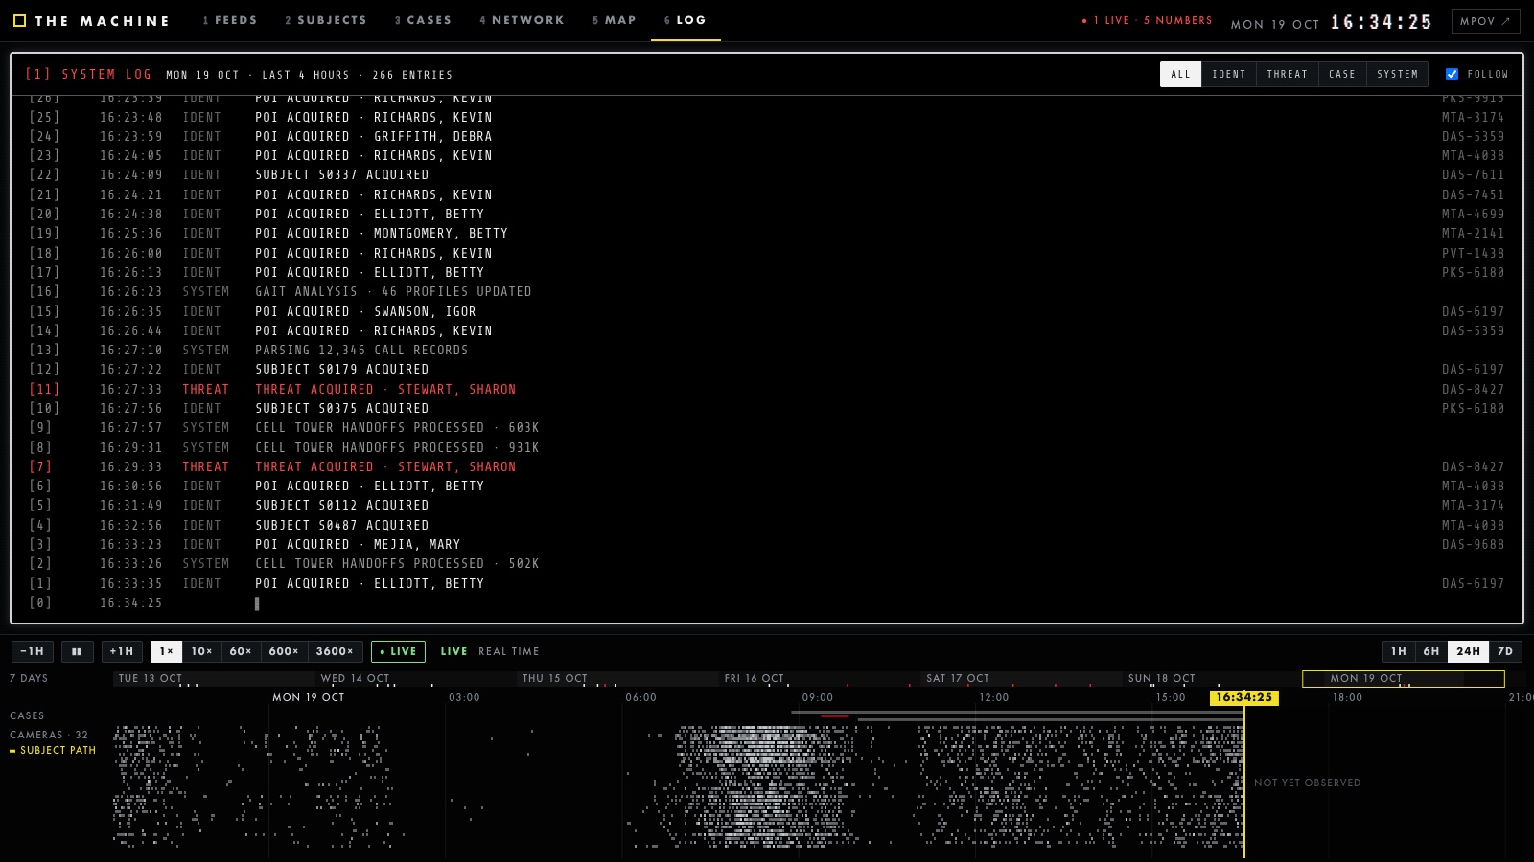Open threat entry [11] Stewart, Sharon
The image size is (1534, 862).
[x=767, y=389]
